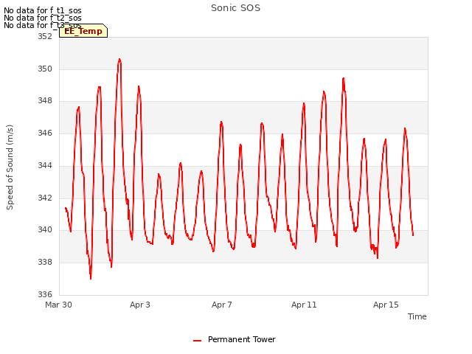Click the 336 y-axis tick value
472x354 pixels.
[x=45, y=294]
